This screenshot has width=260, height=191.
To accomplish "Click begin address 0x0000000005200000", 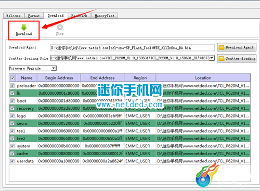I will [59, 123].
